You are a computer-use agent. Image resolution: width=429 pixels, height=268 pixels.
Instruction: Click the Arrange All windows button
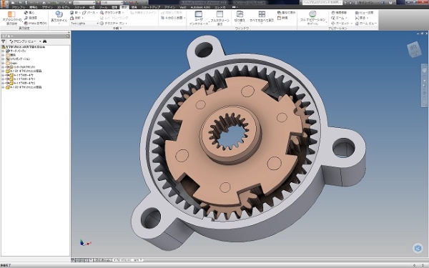(x=262, y=16)
